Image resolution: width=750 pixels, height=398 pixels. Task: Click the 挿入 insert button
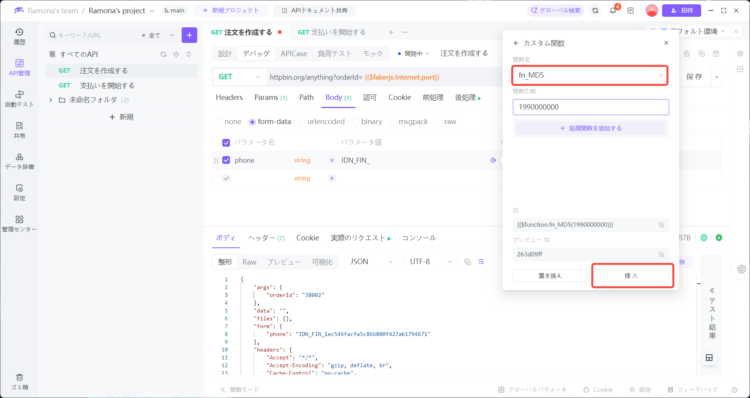coord(632,275)
